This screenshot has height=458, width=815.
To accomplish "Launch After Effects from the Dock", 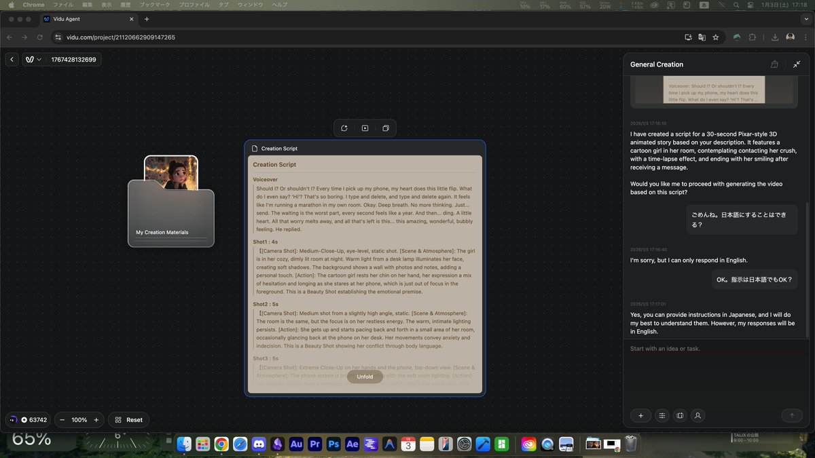I will pos(352,444).
